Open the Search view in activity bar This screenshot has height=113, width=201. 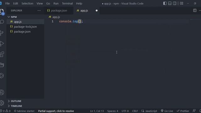[x=2, y=22]
